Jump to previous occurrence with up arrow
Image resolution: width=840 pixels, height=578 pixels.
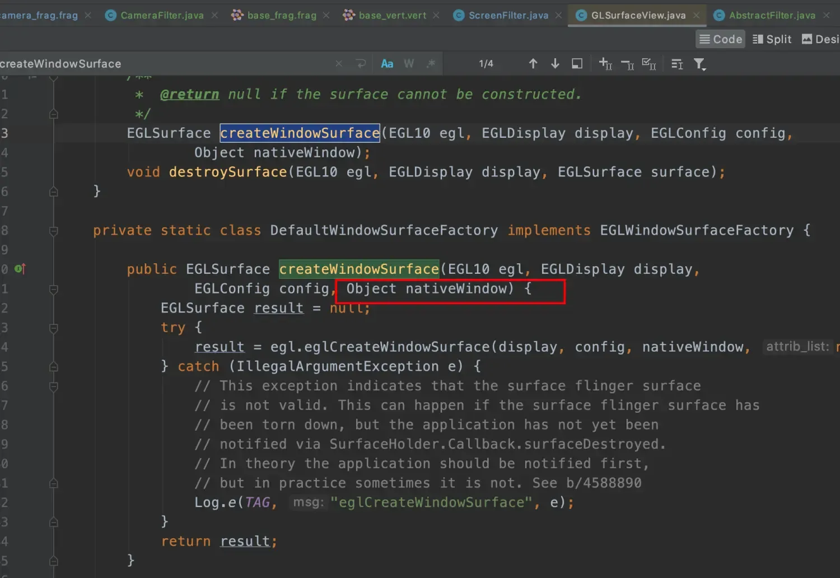coord(533,63)
